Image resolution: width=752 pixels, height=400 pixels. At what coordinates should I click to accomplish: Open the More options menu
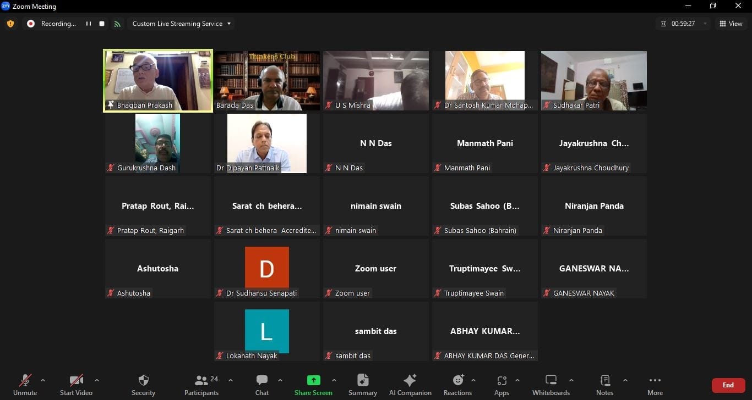655,385
